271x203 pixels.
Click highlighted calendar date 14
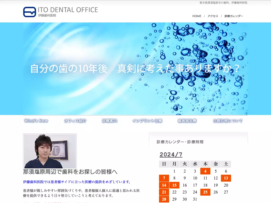[164, 185]
